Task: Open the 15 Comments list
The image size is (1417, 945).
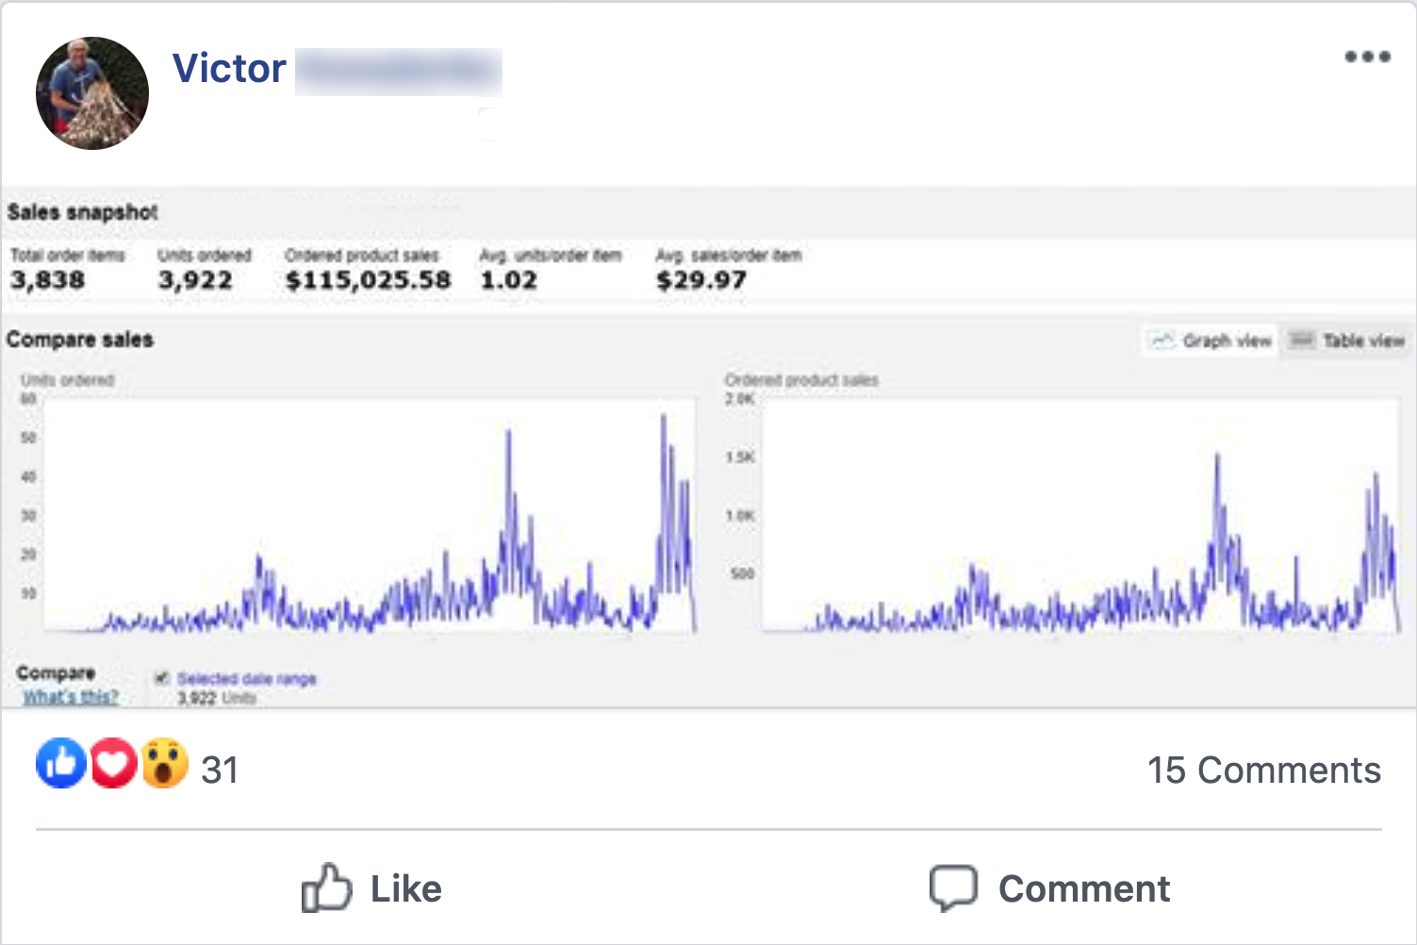Action: [x=1263, y=771]
